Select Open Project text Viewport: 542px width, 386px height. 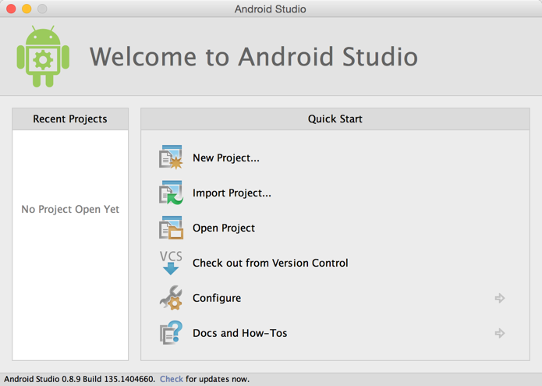pyautogui.click(x=224, y=228)
